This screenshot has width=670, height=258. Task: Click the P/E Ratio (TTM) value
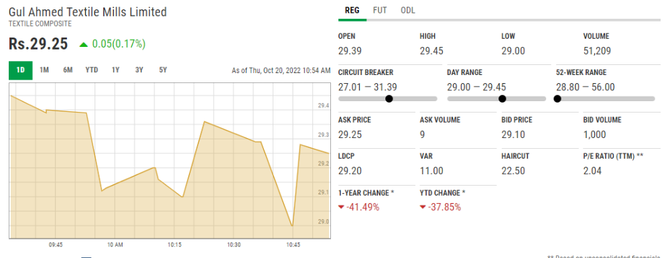coord(592,171)
